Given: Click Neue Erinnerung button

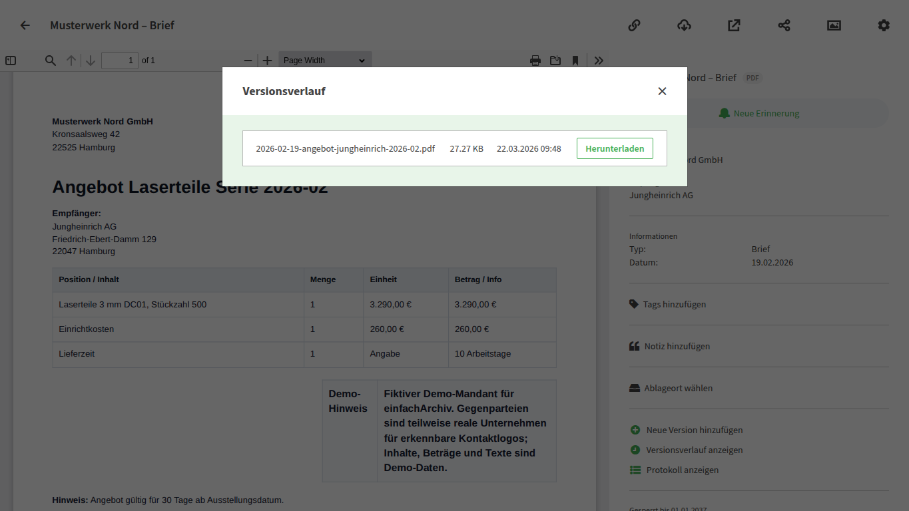Looking at the screenshot, I should (x=758, y=113).
